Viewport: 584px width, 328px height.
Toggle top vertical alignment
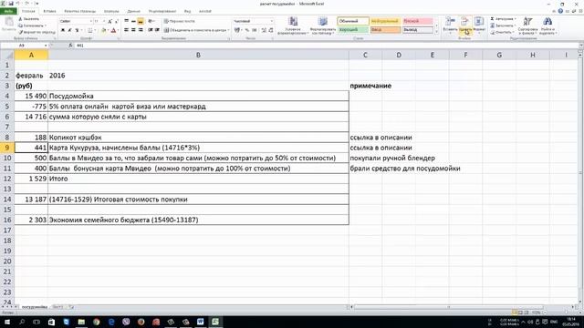[126, 21]
